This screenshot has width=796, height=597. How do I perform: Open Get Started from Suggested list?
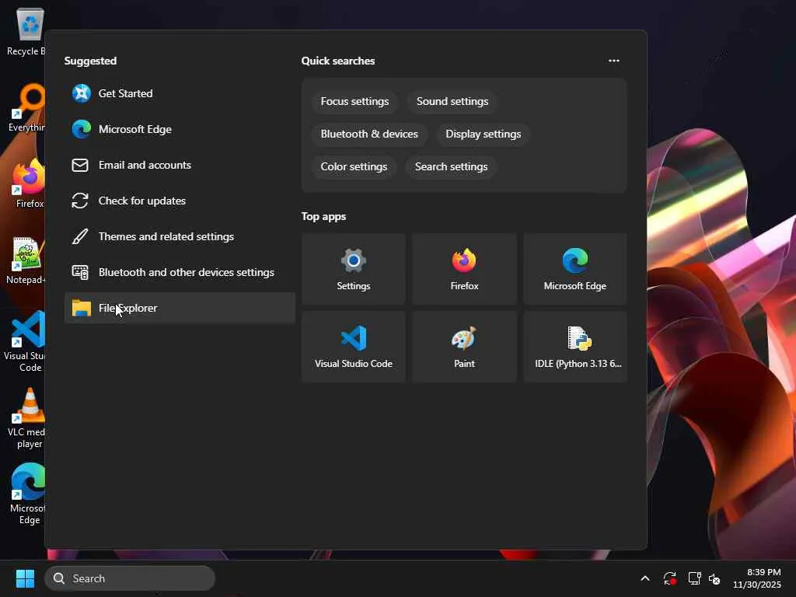(x=180, y=93)
